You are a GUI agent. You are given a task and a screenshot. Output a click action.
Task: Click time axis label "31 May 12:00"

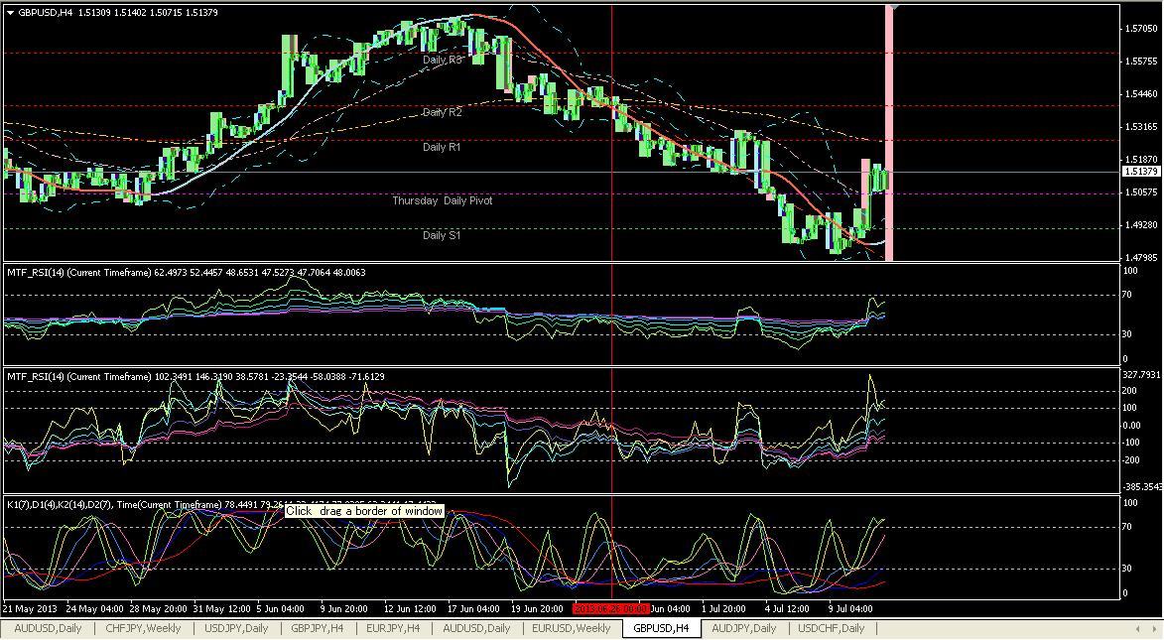pos(222,609)
